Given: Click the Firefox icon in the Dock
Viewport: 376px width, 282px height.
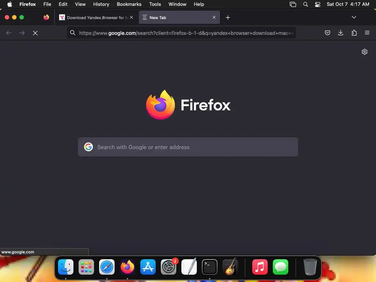Looking at the screenshot, I should pyautogui.click(x=127, y=267).
